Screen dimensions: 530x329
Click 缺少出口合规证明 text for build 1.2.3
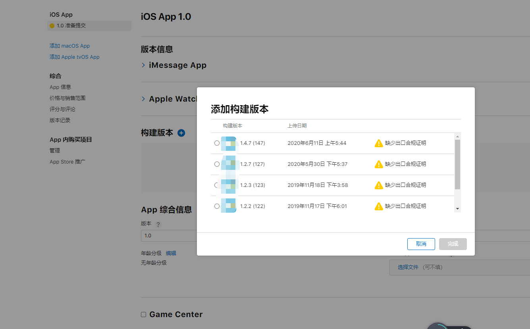(406, 185)
